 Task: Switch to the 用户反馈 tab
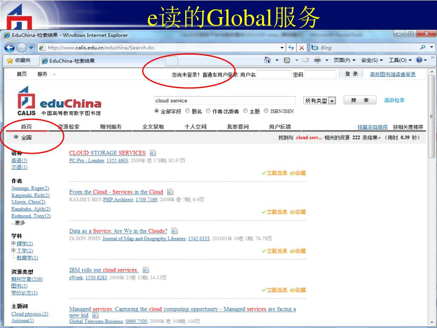click(280, 127)
